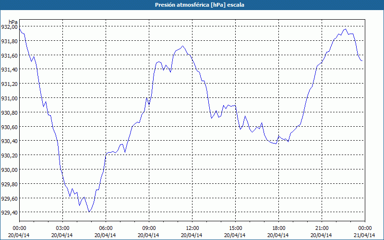Click the 930,20 y-axis label
This screenshot has width=384, height=240.
(10, 156)
